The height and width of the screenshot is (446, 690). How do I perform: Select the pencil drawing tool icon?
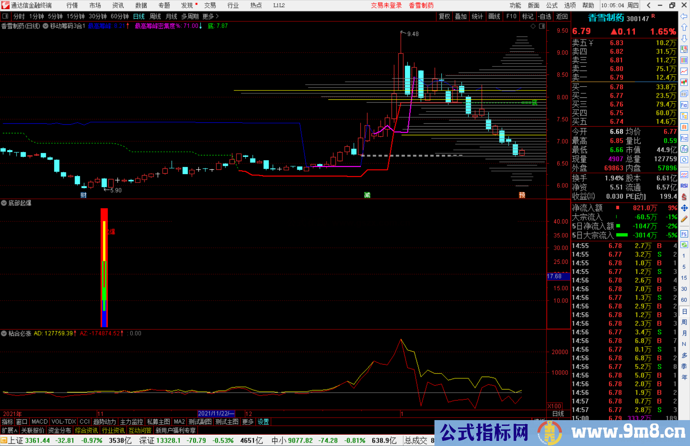(684, 219)
